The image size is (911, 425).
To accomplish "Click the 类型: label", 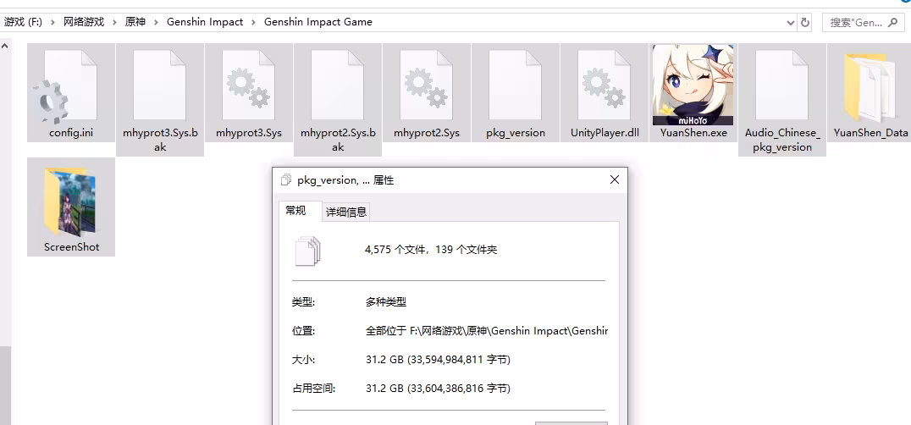I will point(303,302).
